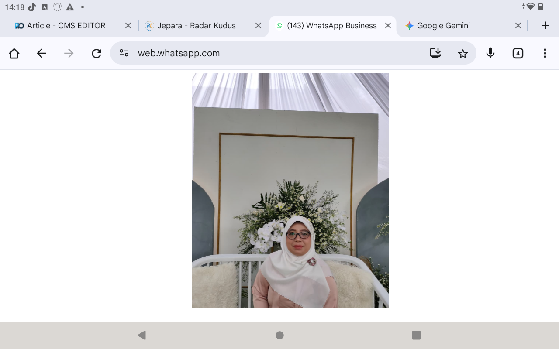Image resolution: width=559 pixels, height=349 pixels.
Task: Tap the Android recent apps button
Action: click(416, 335)
